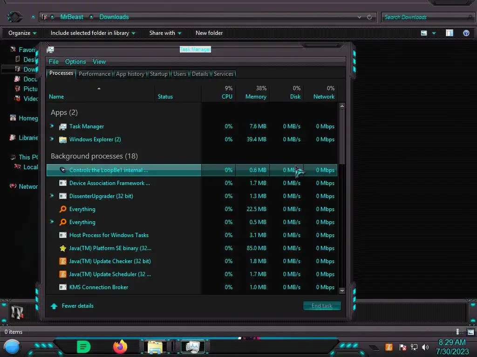This screenshot has height=357, width=477.
Task: Switch to the Performance tab
Action: (x=95, y=74)
